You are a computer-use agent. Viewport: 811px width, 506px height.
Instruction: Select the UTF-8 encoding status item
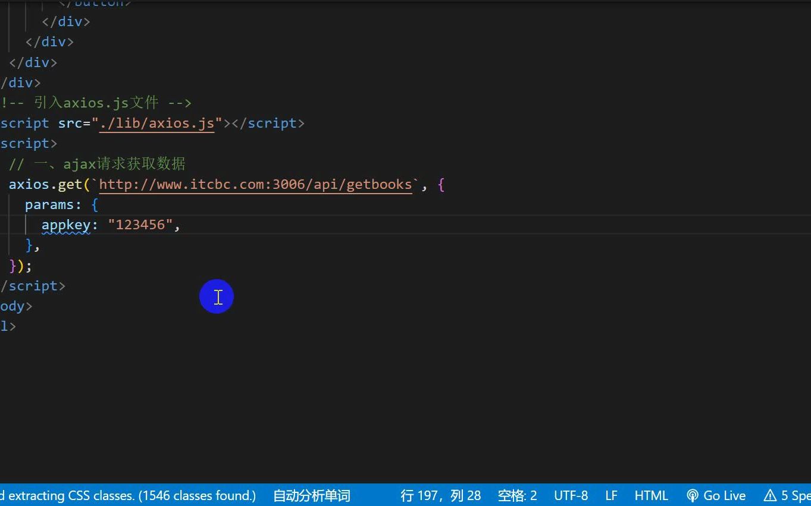point(571,495)
